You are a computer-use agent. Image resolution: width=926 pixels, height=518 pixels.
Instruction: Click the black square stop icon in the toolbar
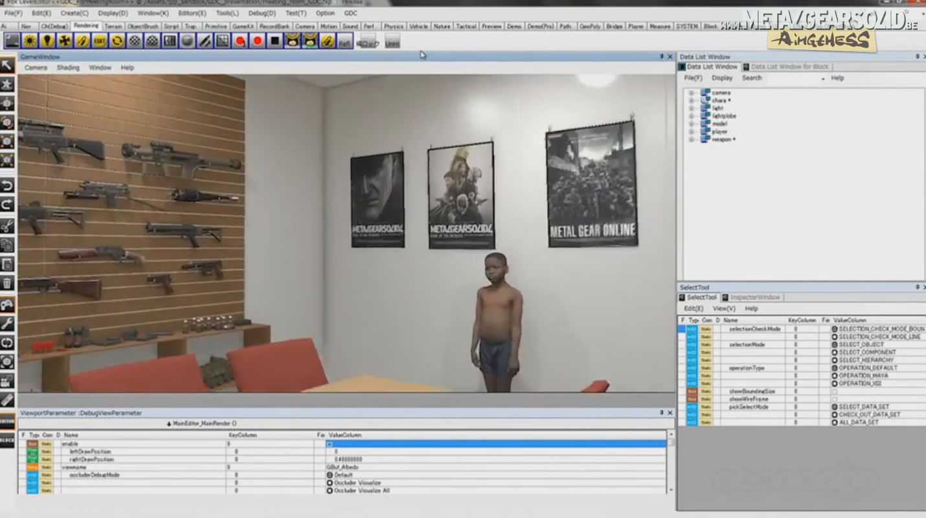[x=275, y=41]
